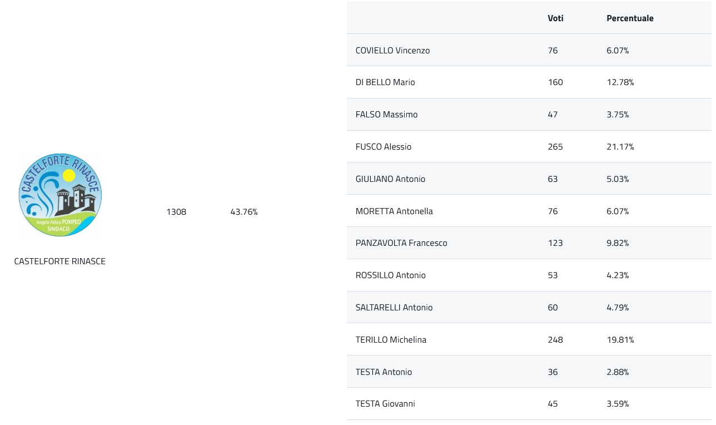Click the list total votes 1308

(x=176, y=211)
